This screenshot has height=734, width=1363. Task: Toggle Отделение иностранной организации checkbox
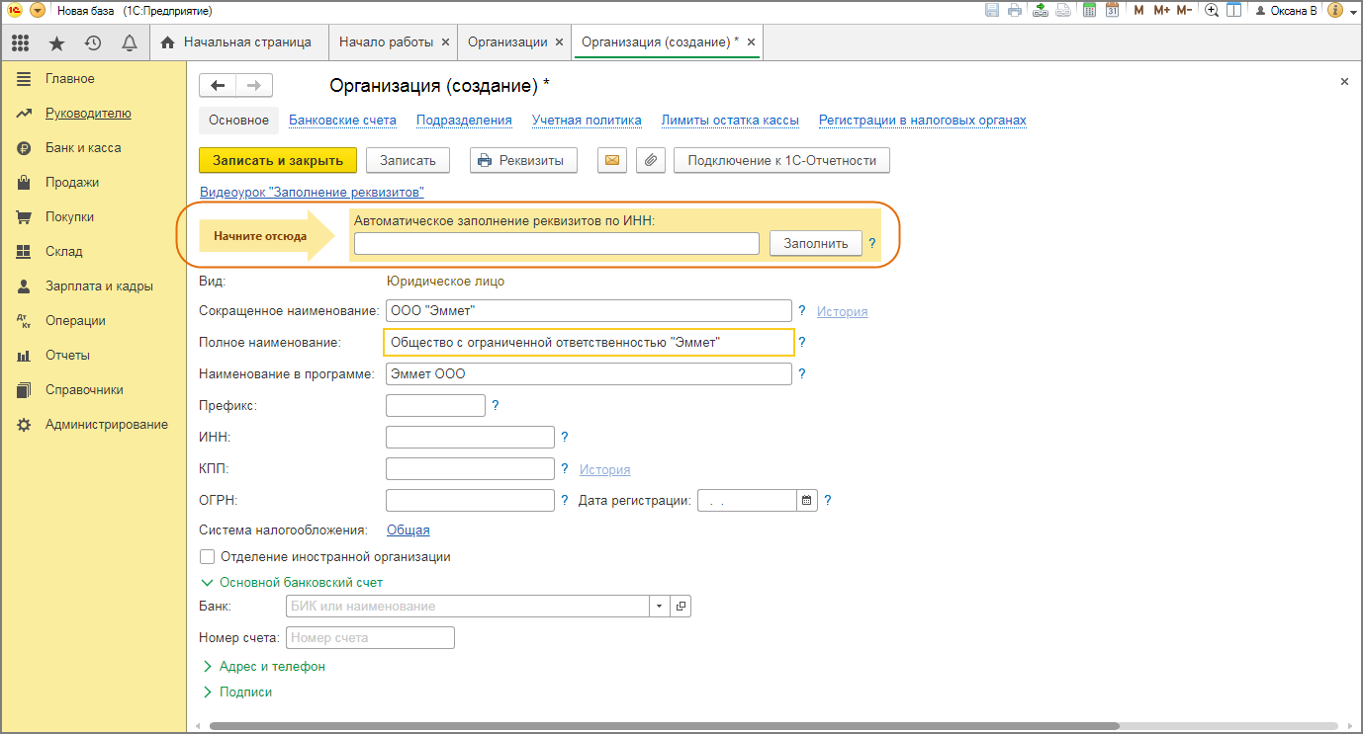coord(207,556)
